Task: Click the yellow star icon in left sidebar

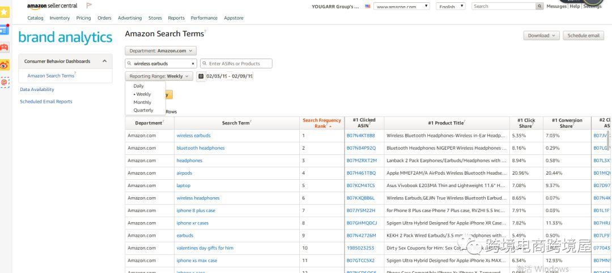Action: pyautogui.click(x=5, y=12)
